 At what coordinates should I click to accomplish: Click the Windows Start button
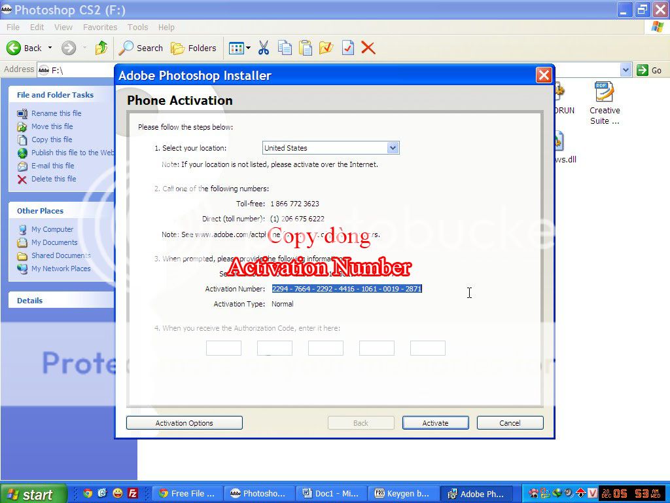click(x=33, y=494)
